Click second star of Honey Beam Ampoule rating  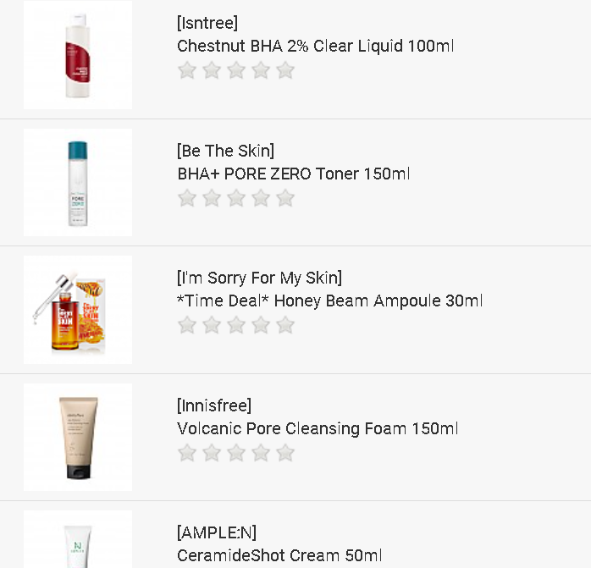click(212, 325)
